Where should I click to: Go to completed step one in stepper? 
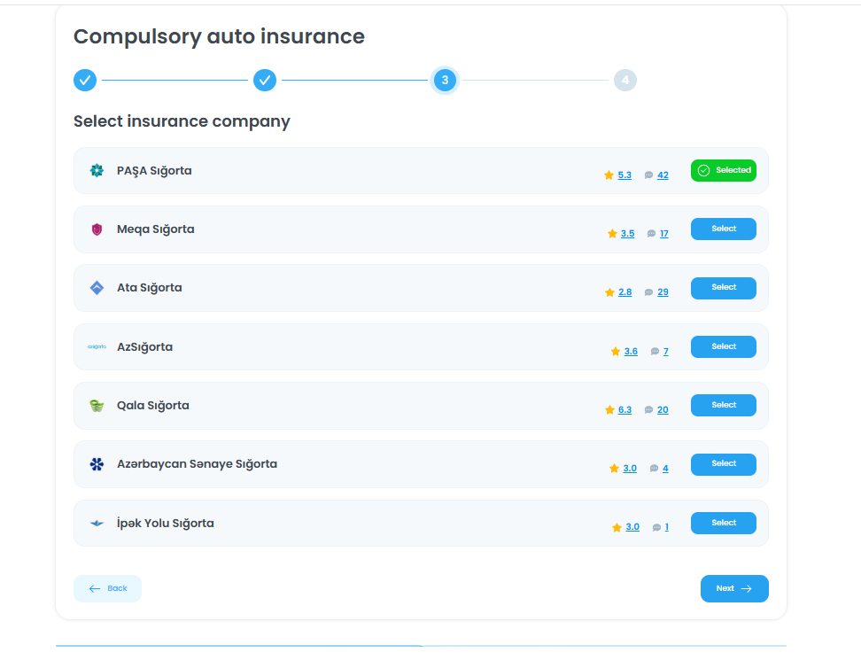click(x=85, y=81)
